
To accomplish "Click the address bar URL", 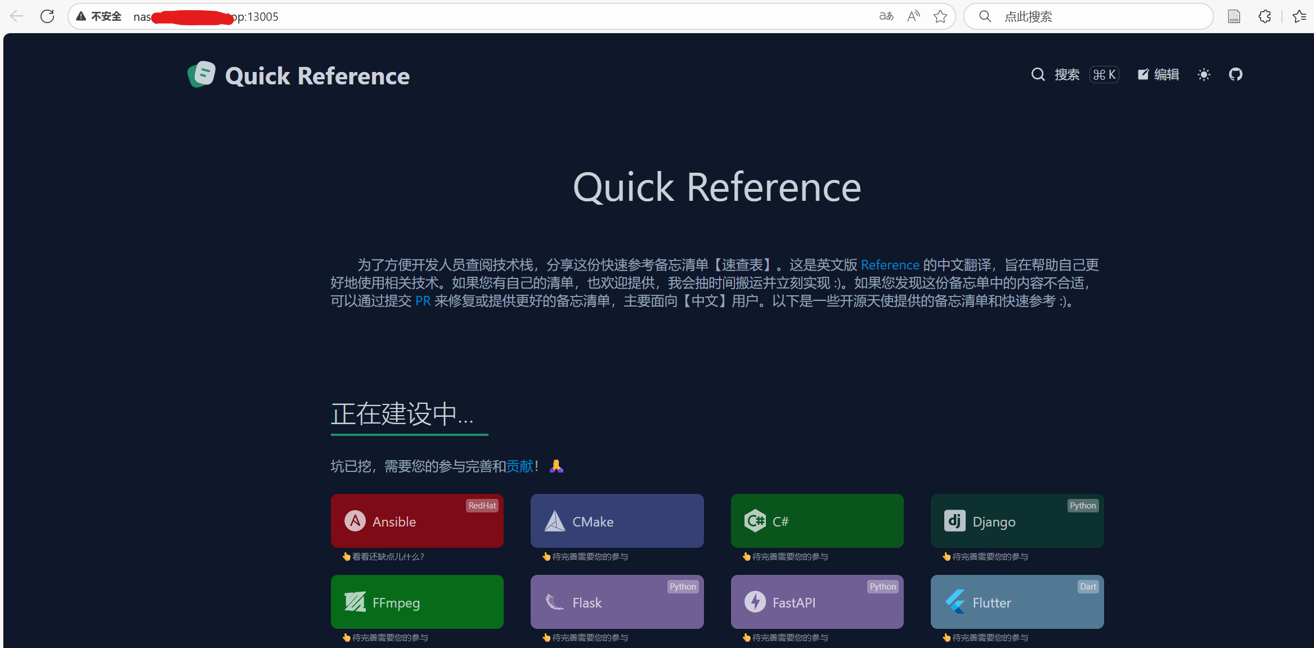I will point(206,17).
